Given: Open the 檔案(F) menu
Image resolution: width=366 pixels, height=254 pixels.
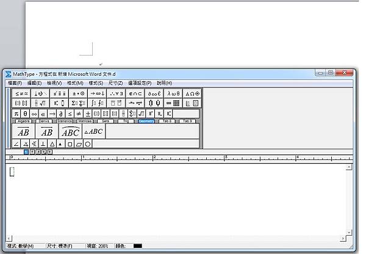Looking at the screenshot, I should pyautogui.click(x=15, y=83).
